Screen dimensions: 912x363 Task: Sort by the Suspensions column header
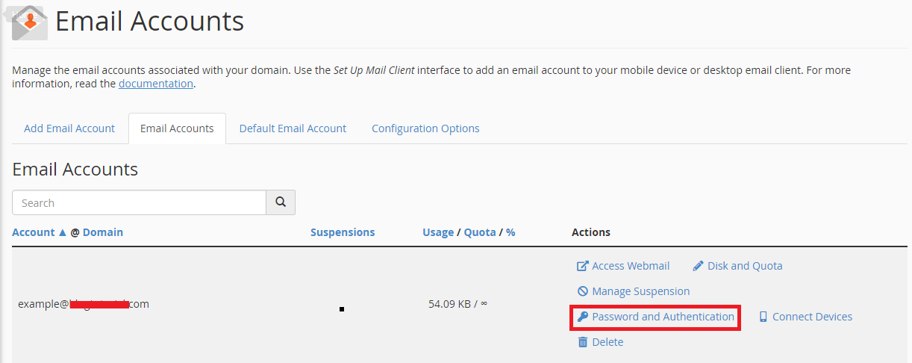tap(343, 232)
